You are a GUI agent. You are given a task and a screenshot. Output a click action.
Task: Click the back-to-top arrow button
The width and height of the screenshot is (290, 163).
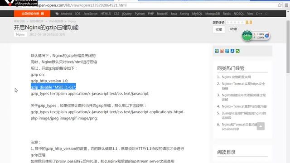click(261, 126)
